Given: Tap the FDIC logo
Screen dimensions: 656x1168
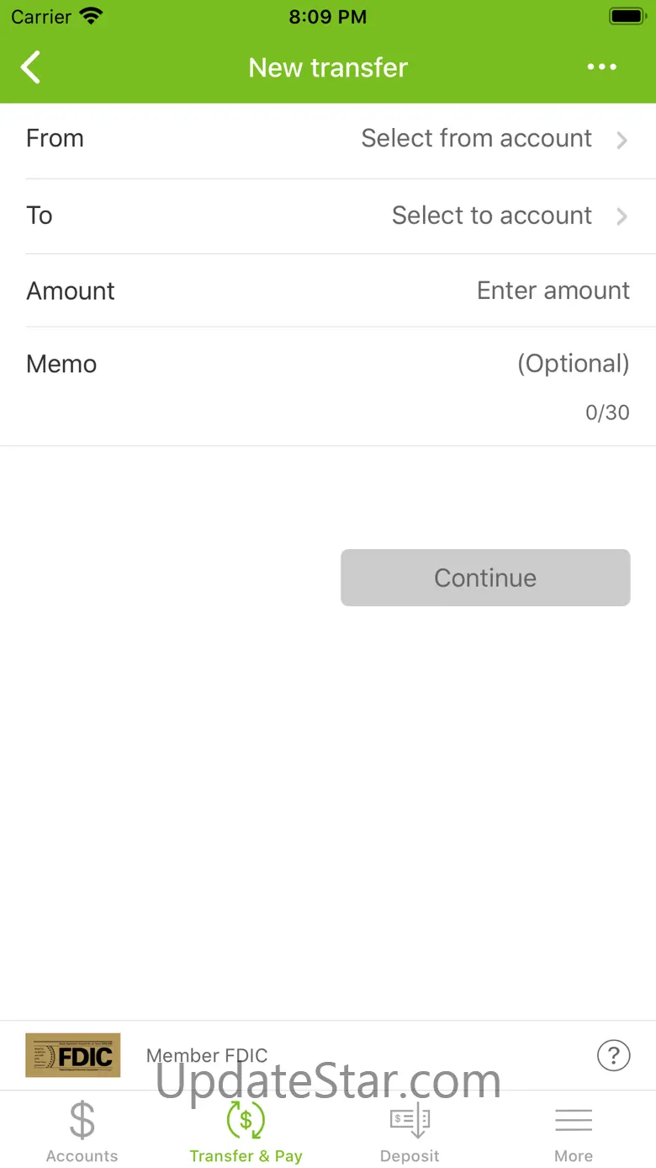Looking at the screenshot, I should tap(73, 1055).
